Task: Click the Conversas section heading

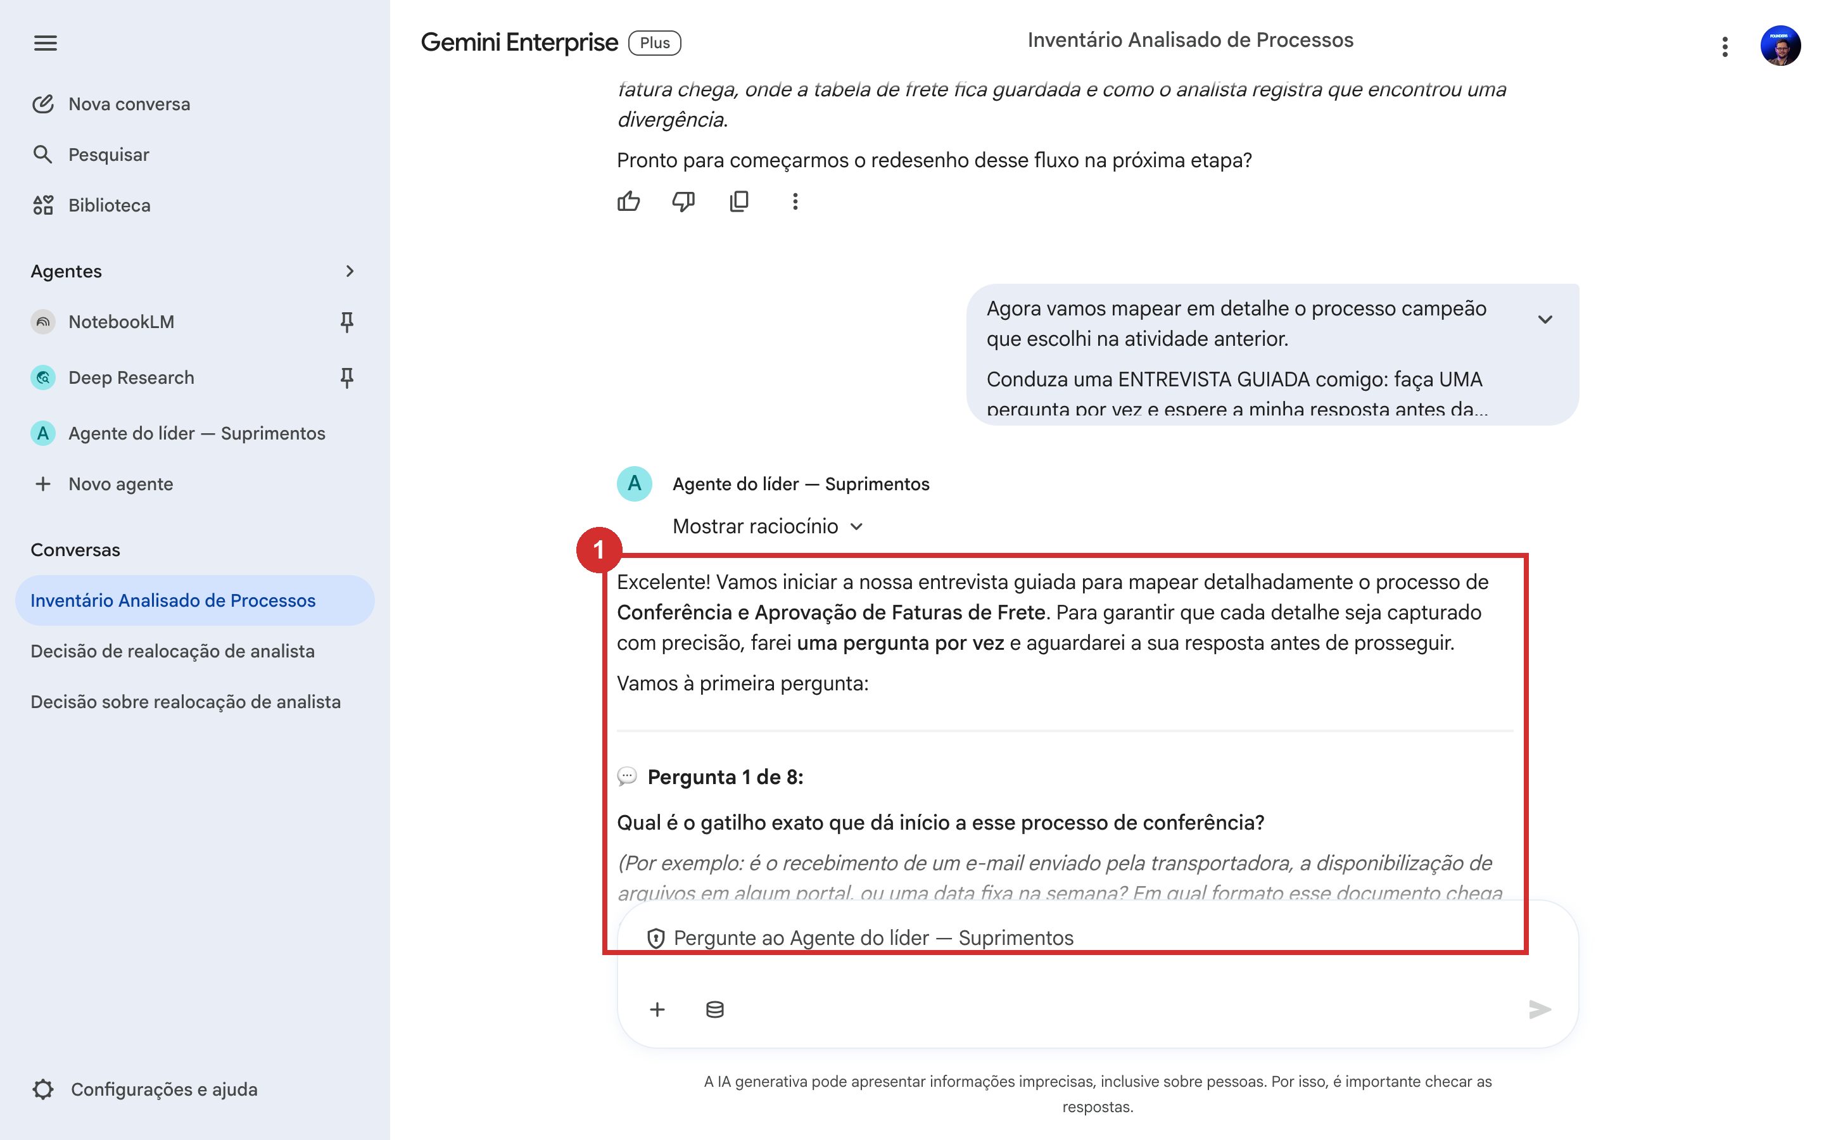Action: 75,550
